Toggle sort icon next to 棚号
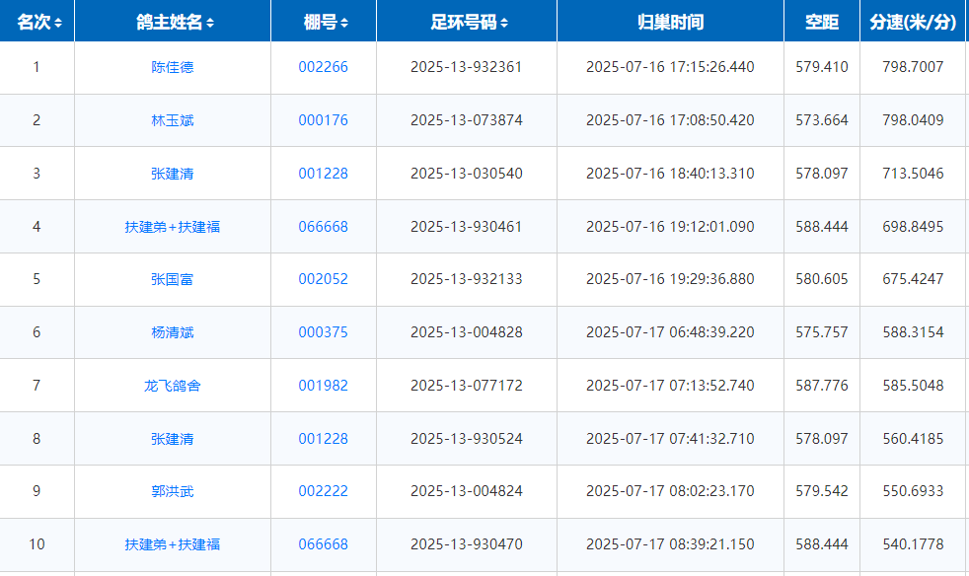Image resolution: width=969 pixels, height=576 pixels. [x=343, y=23]
